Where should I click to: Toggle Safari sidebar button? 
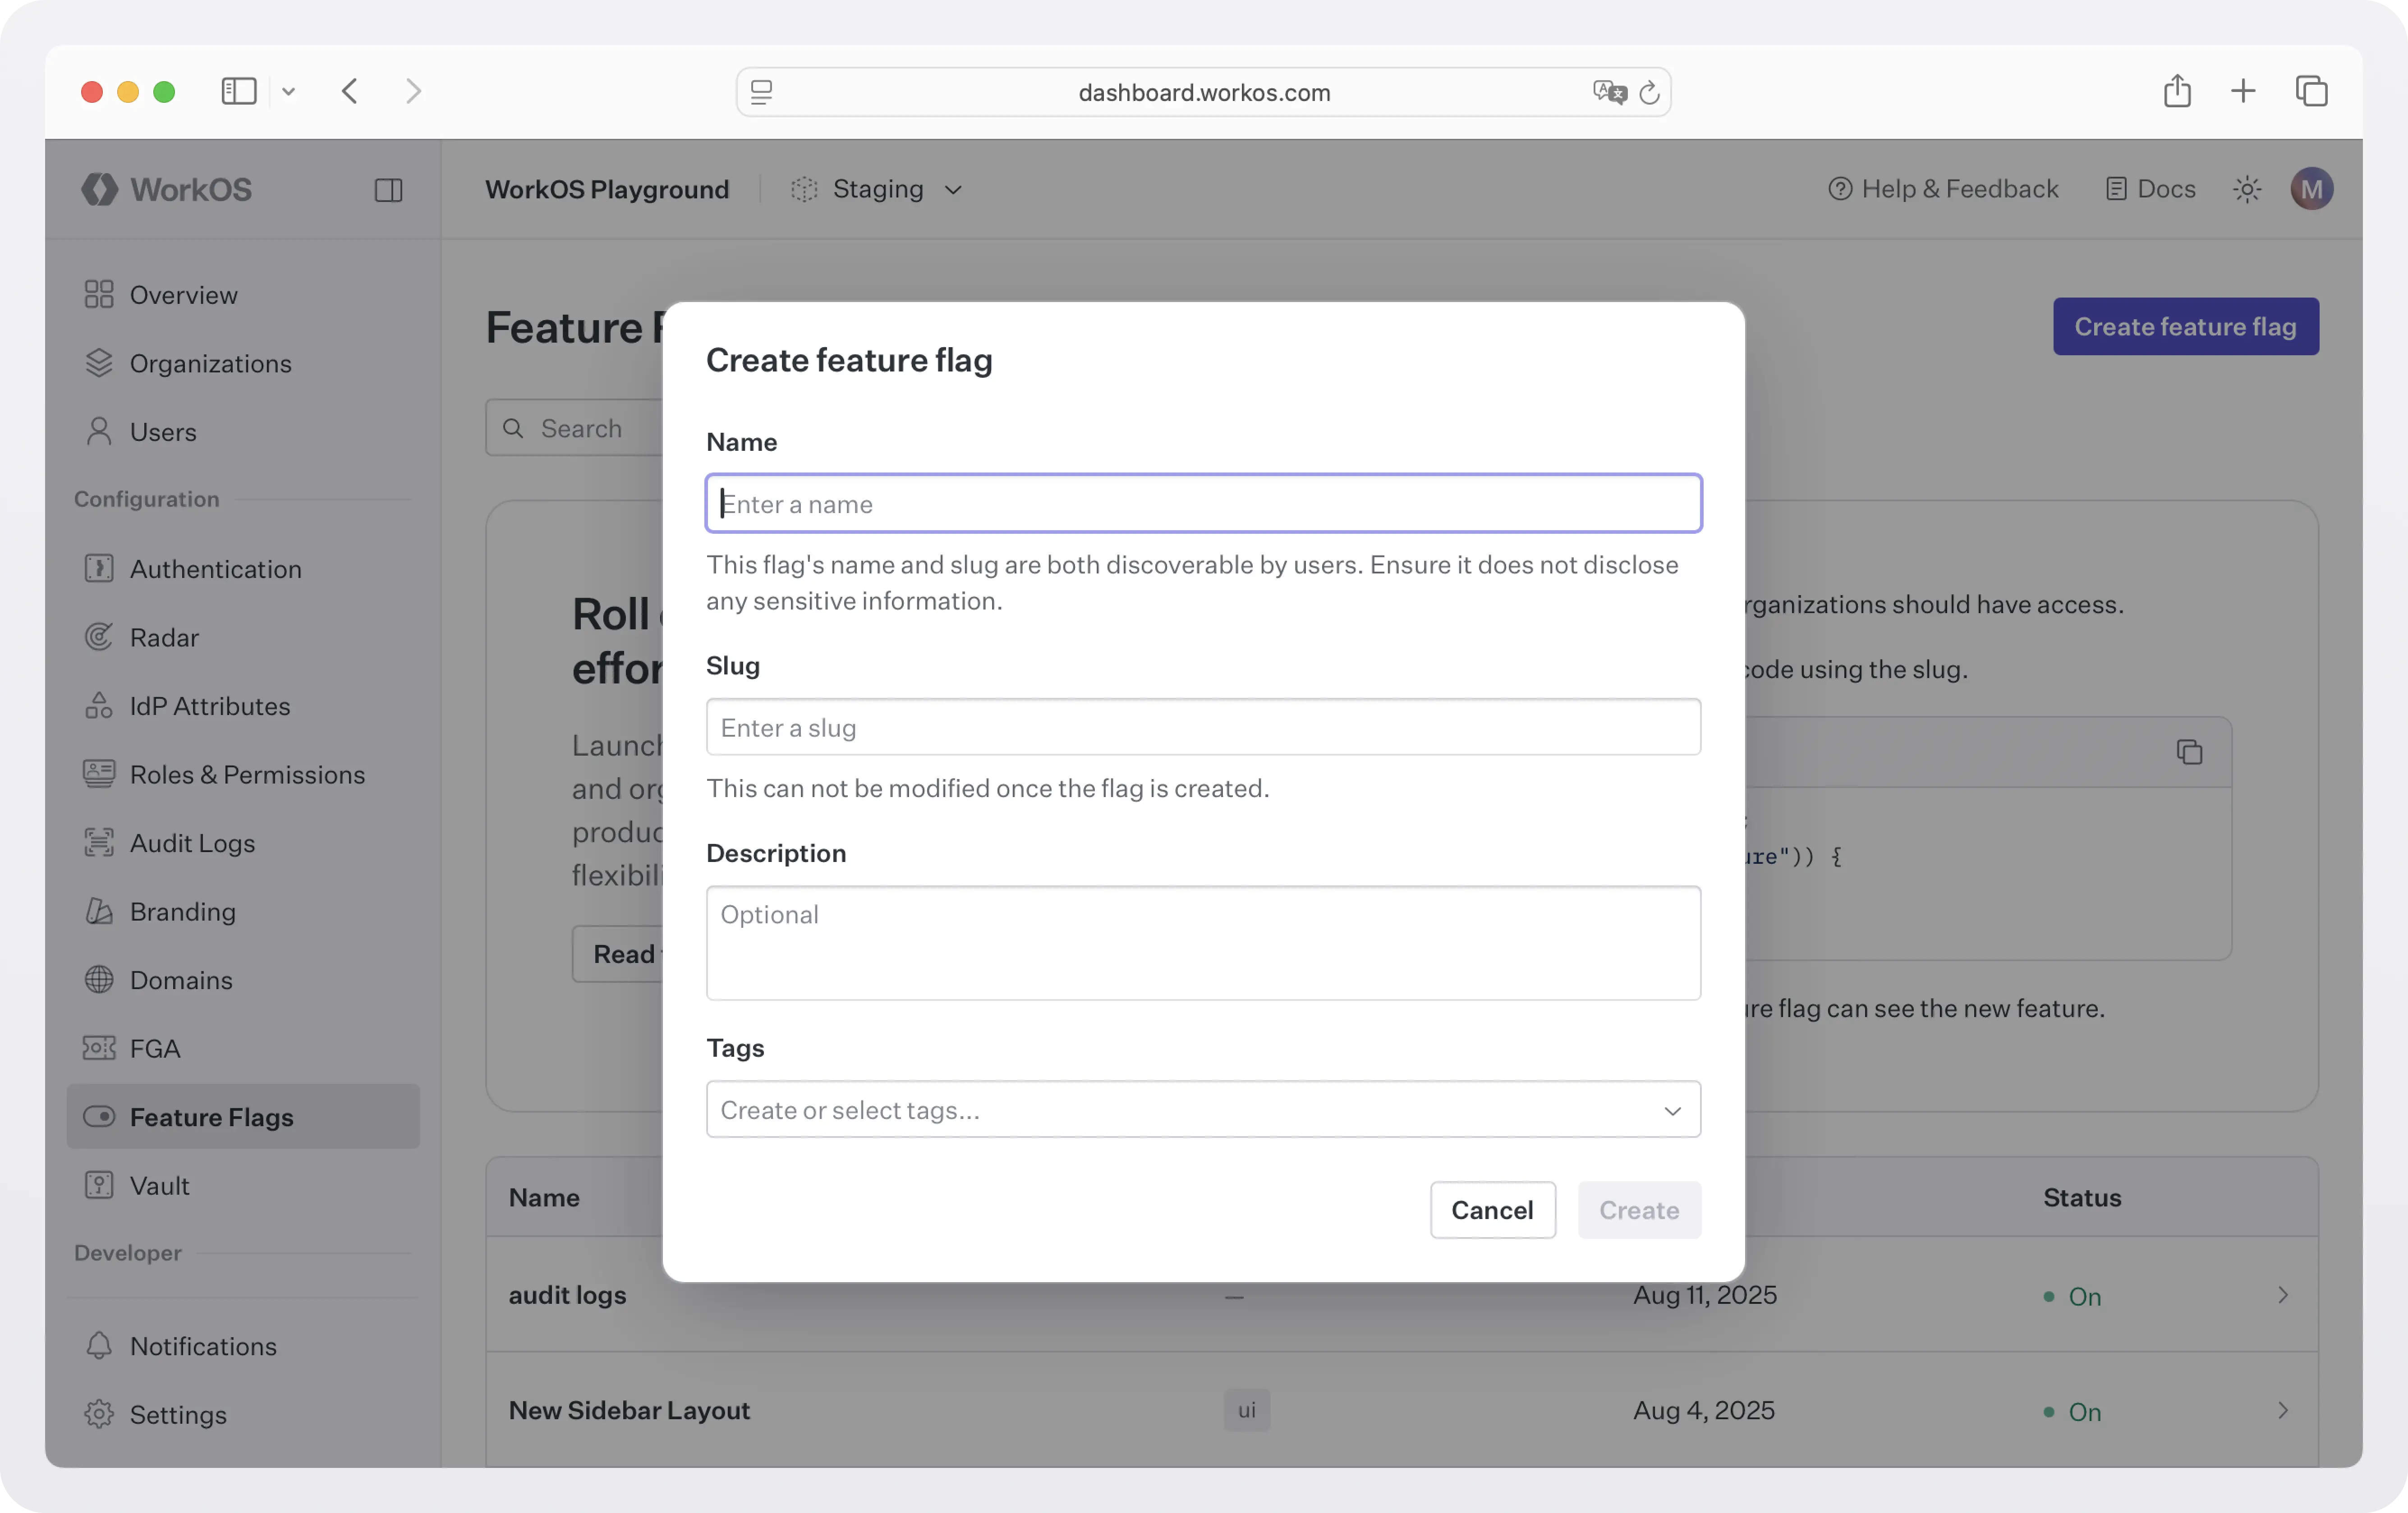(x=239, y=91)
